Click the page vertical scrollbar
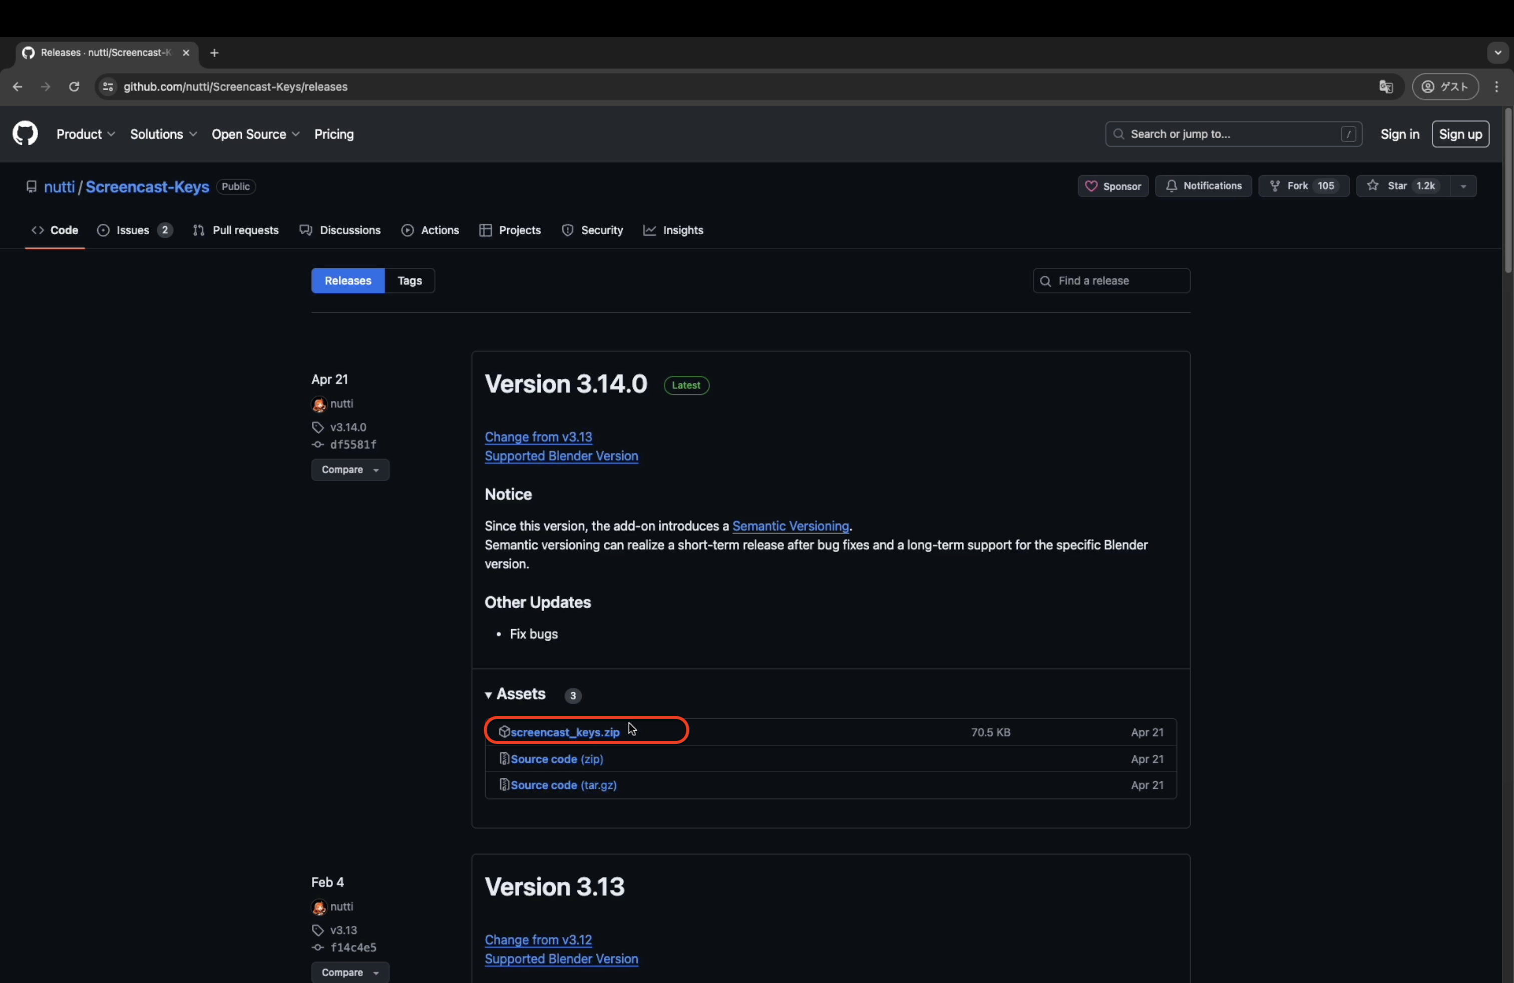 1507,191
